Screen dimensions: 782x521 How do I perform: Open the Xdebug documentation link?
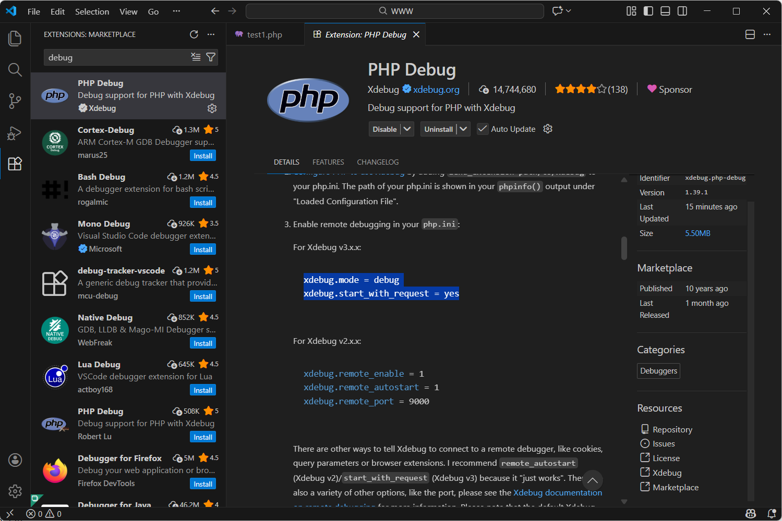pos(558,492)
